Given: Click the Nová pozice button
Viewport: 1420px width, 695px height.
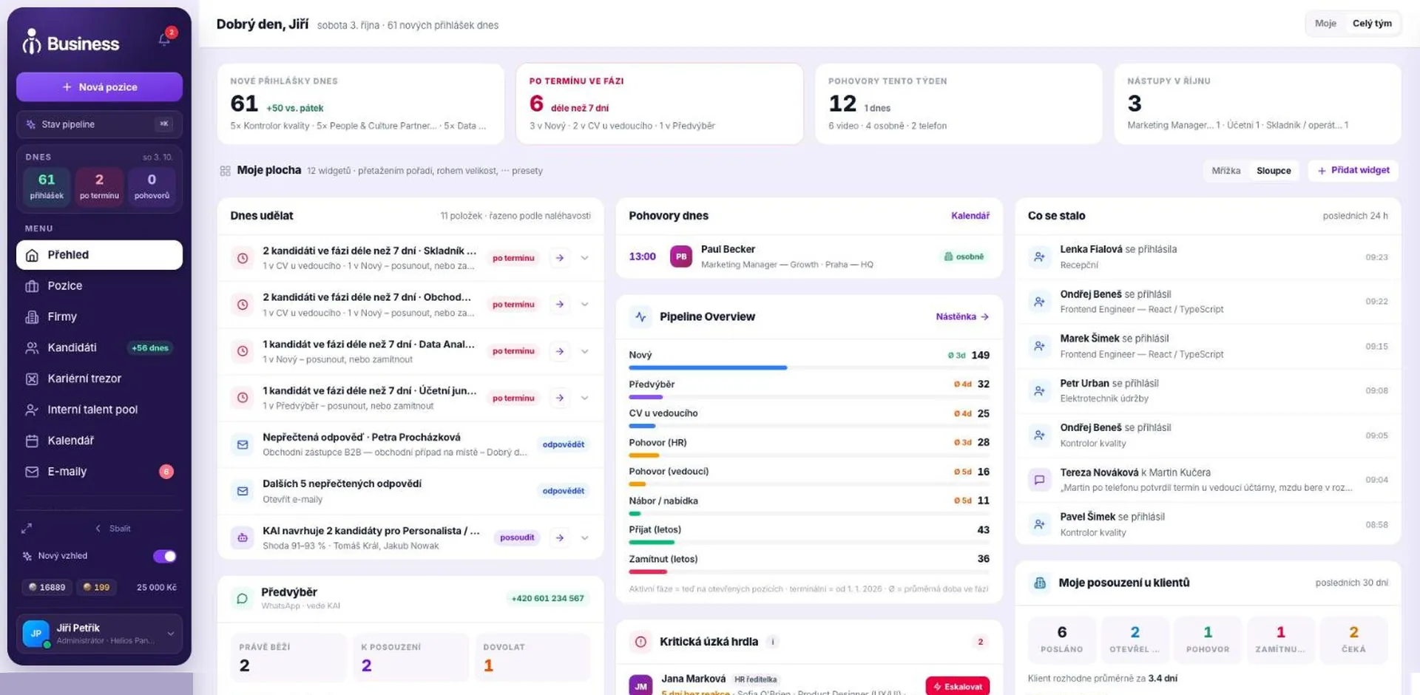Looking at the screenshot, I should (99, 87).
